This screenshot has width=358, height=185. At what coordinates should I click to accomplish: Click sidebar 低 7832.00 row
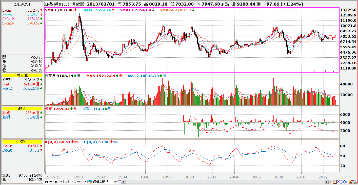click(x=22, y=66)
